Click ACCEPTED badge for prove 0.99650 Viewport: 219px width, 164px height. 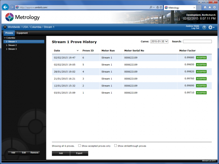pos(201,65)
